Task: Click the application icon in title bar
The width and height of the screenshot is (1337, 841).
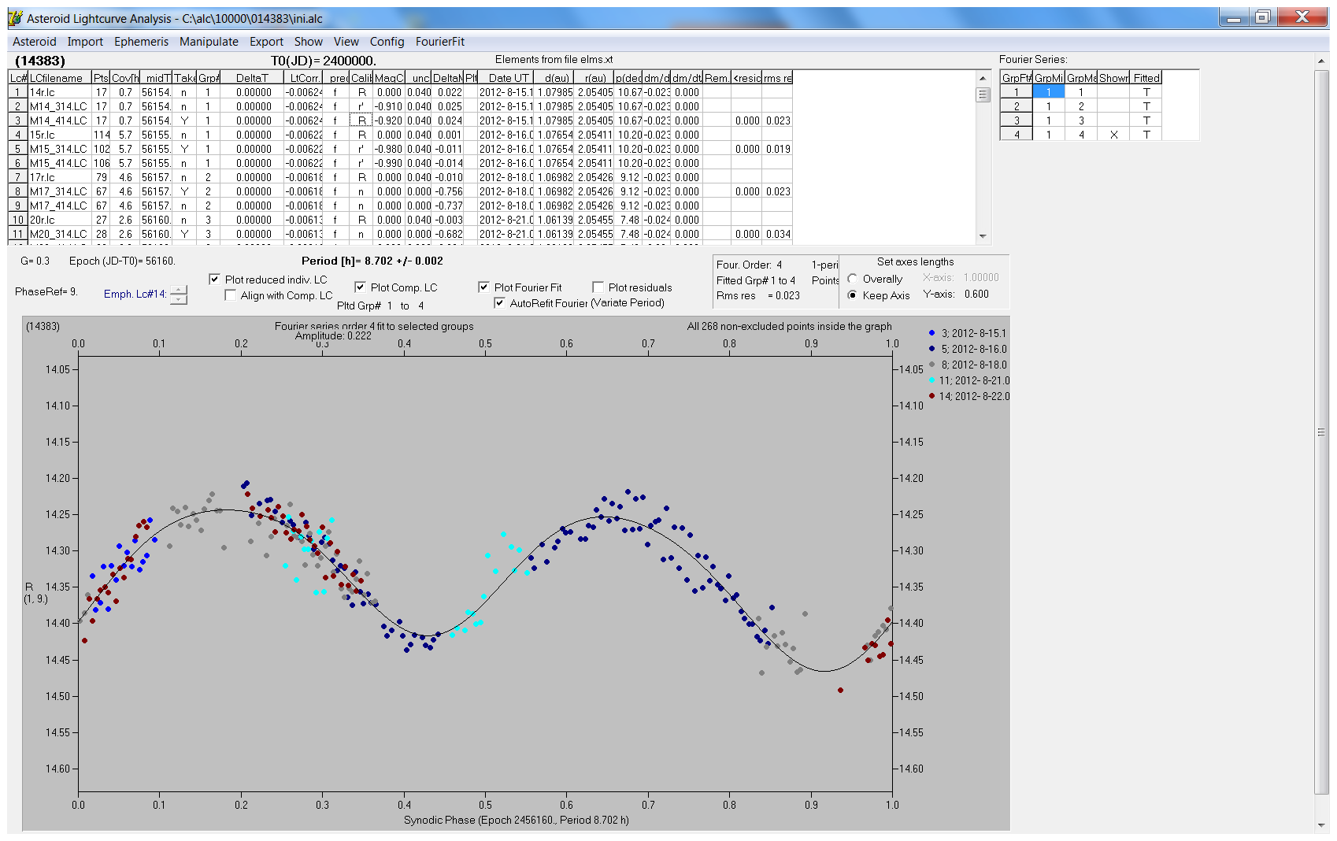Action: pos(16,18)
